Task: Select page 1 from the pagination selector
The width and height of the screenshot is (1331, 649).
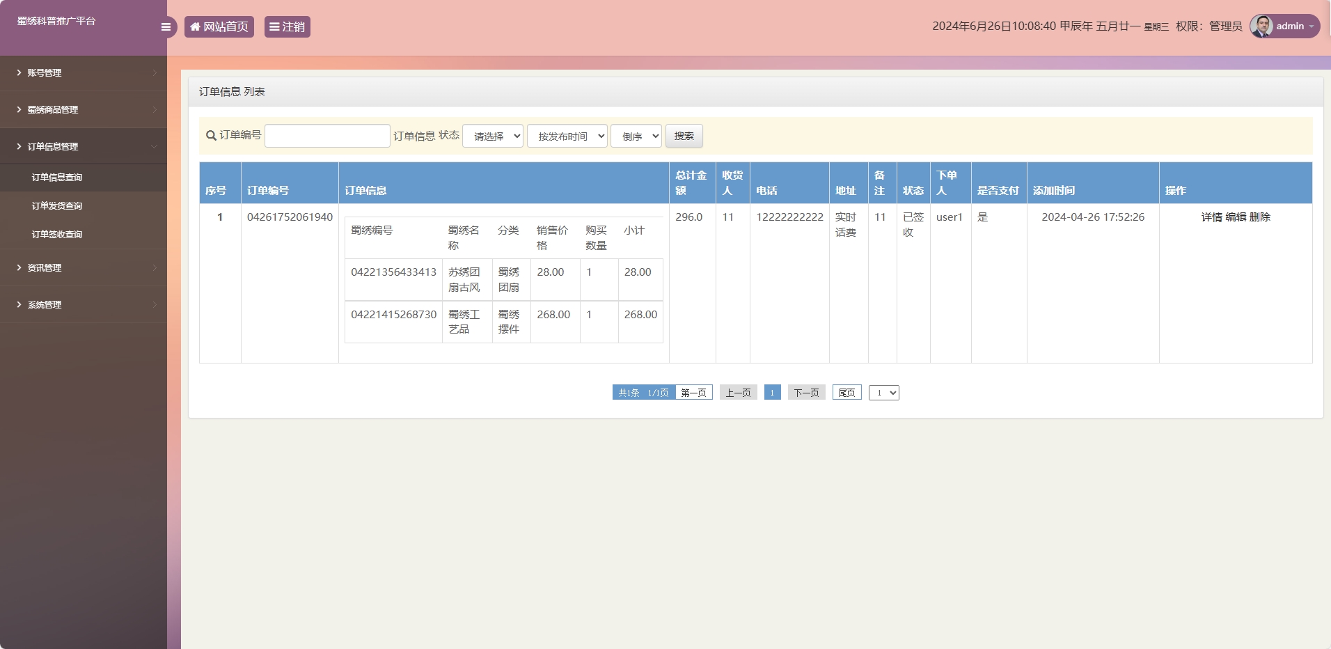Action: [884, 392]
